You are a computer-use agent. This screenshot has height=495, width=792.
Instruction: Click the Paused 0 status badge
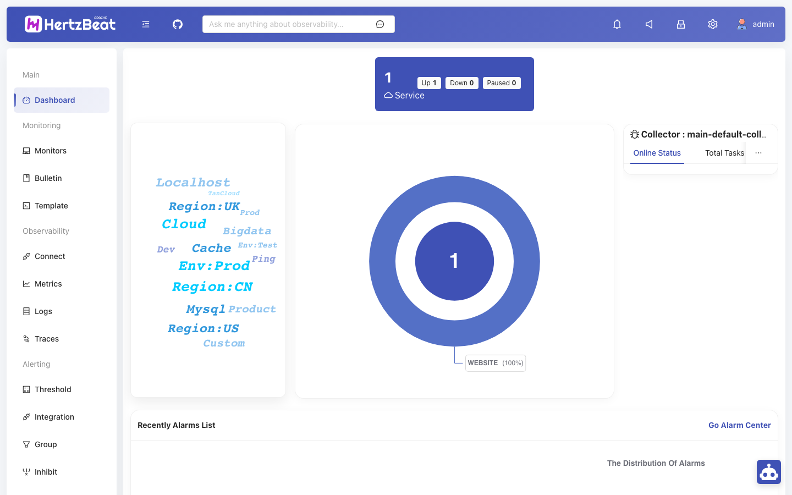tap(502, 83)
